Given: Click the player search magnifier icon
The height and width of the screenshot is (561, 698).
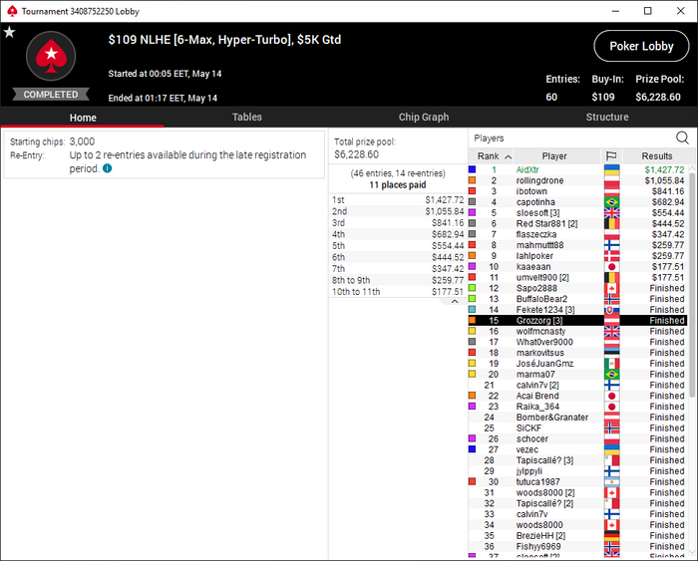Looking at the screenshot, I should [682, 138].
